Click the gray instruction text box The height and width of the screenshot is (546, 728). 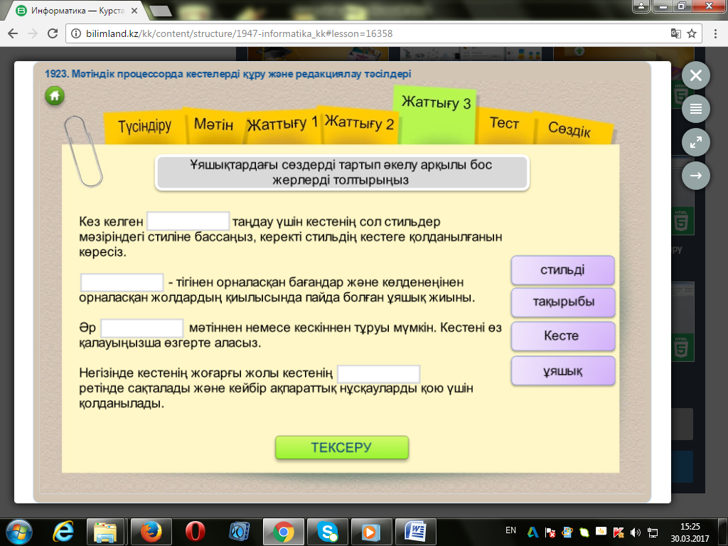[342, 173]
